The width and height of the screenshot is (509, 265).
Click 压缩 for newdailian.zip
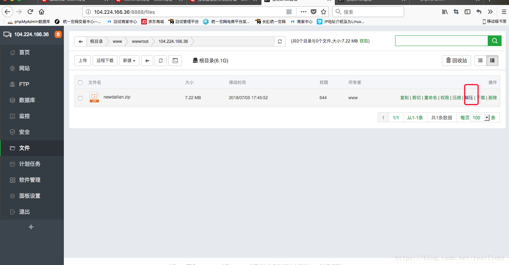click(x=457, y=98)
